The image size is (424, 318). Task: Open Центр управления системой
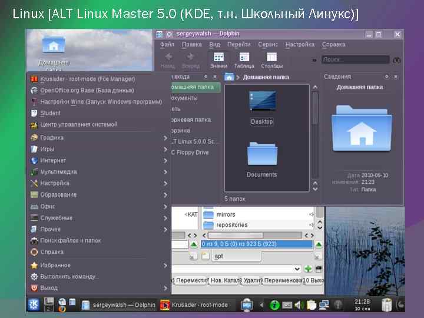99,124
